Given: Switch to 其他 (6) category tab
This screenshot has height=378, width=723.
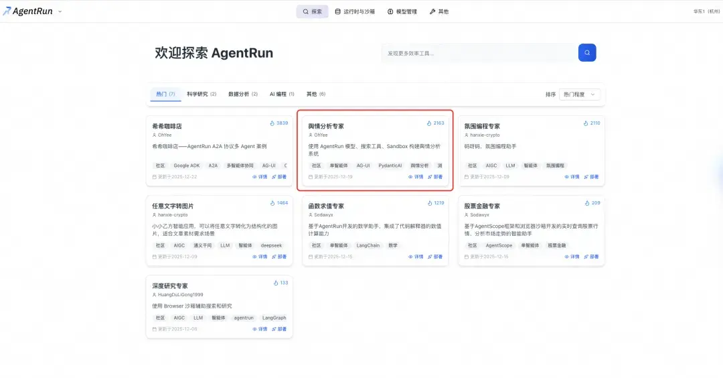Looking at the screenshot, I should [316, 94].
